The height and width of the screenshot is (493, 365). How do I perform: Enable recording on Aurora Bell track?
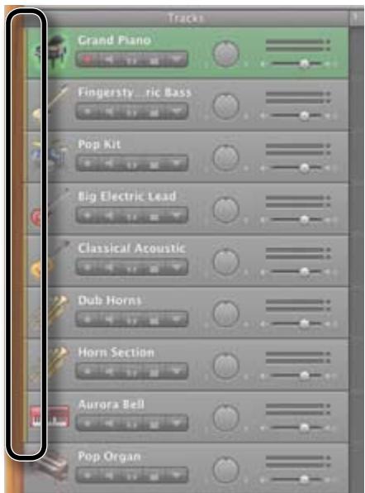88,424
